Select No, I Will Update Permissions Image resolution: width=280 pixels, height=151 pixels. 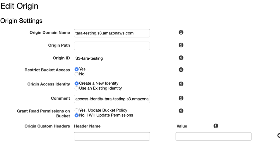point(77,115)
